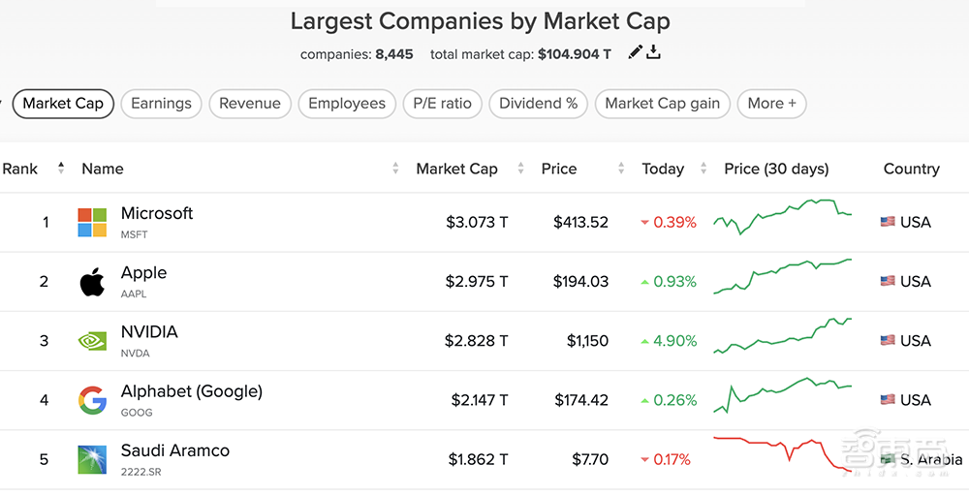Click the Apple logo icon
969x495 pixels.
click(x=92, y=283)
